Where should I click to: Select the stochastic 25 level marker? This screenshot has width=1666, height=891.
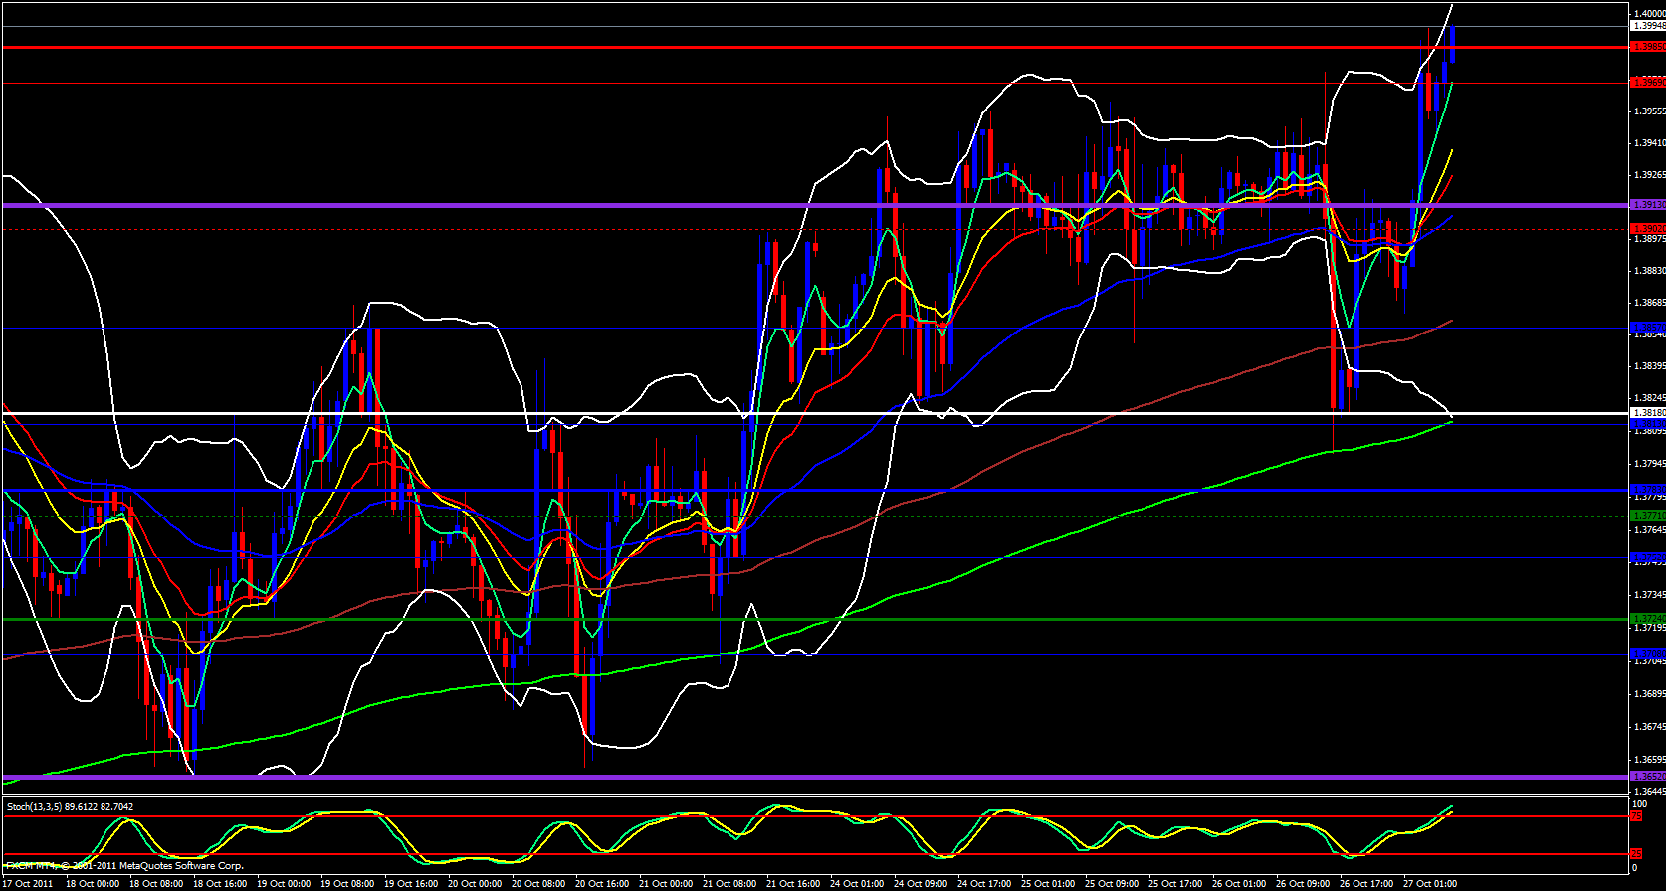[x=1635, y=854]
